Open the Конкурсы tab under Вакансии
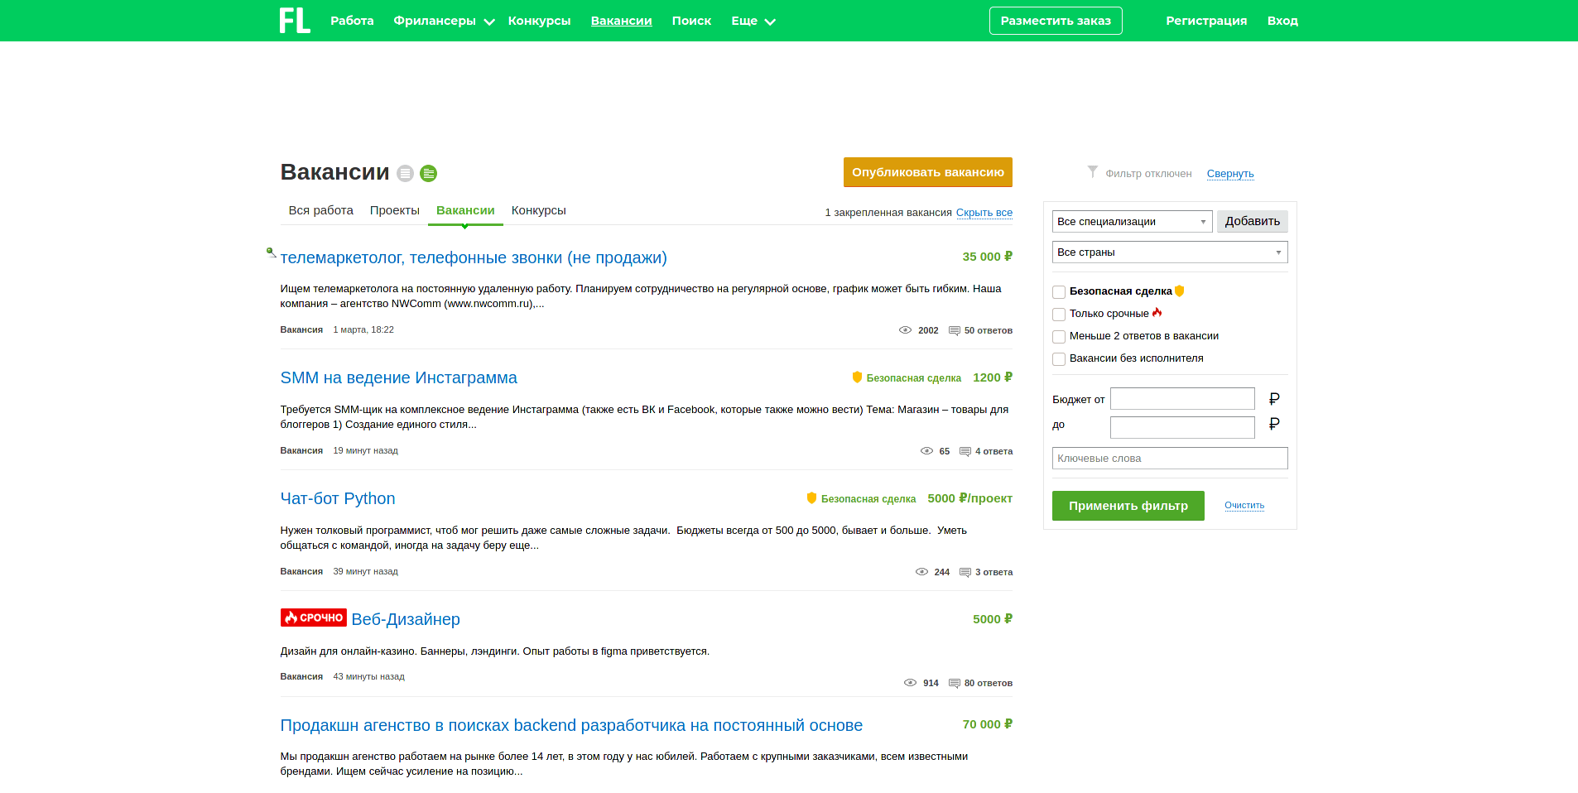Viewport: 1578px width, 793px height. pyautogui.click(x=538, y=210)
